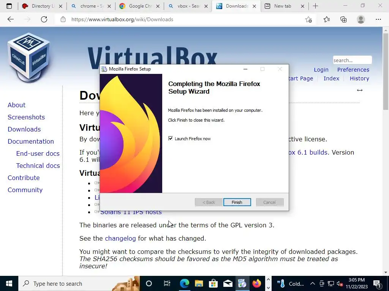Open the Documentation sidebar link

click(x=31, y=141)
